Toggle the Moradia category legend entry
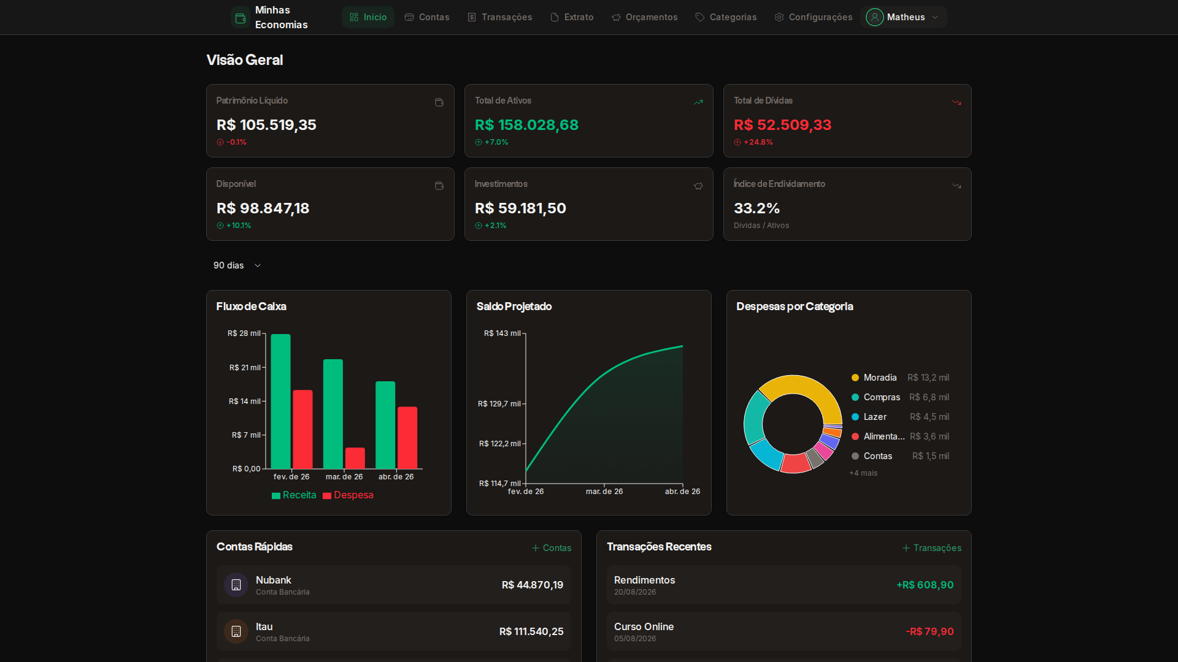 pos(879,378)
